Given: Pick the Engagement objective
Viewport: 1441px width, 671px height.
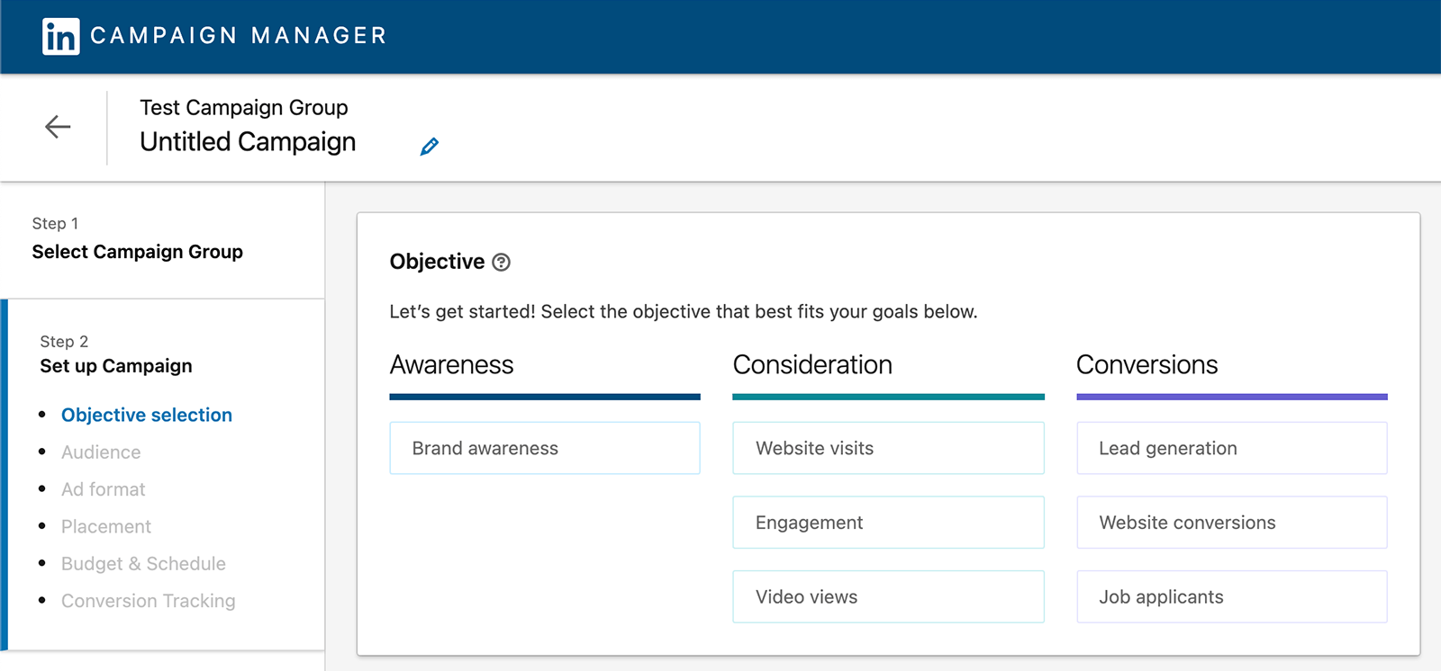Looking at the screenshot, I should coord(888,523).
